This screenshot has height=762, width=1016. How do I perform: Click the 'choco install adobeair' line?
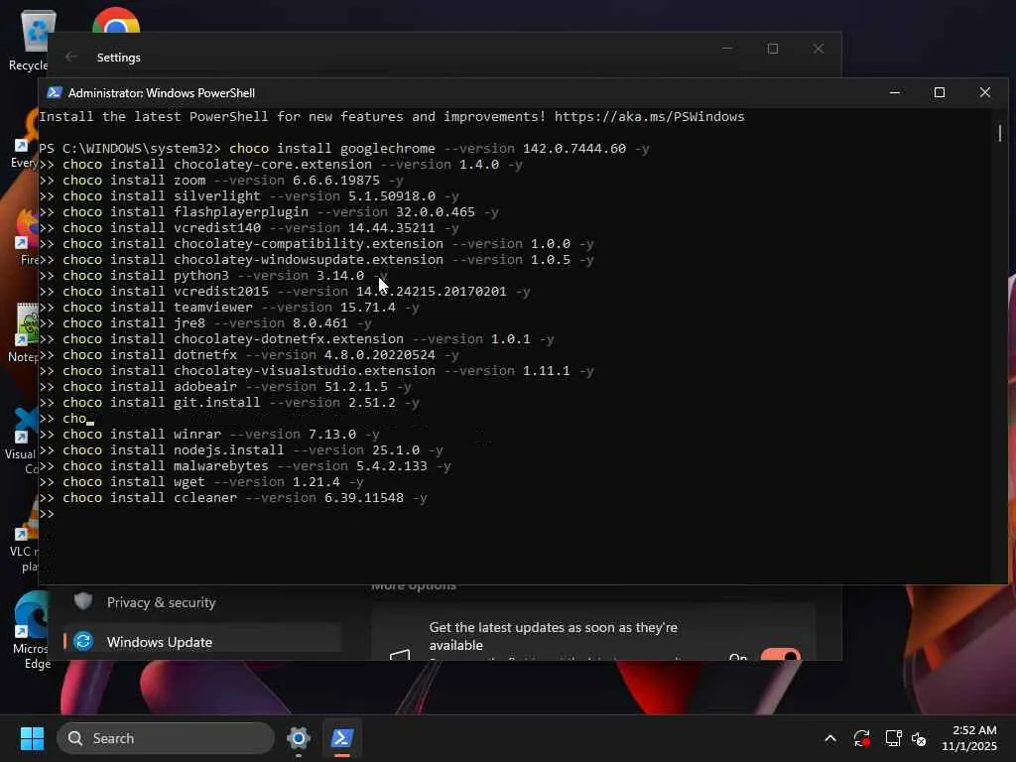236,386
